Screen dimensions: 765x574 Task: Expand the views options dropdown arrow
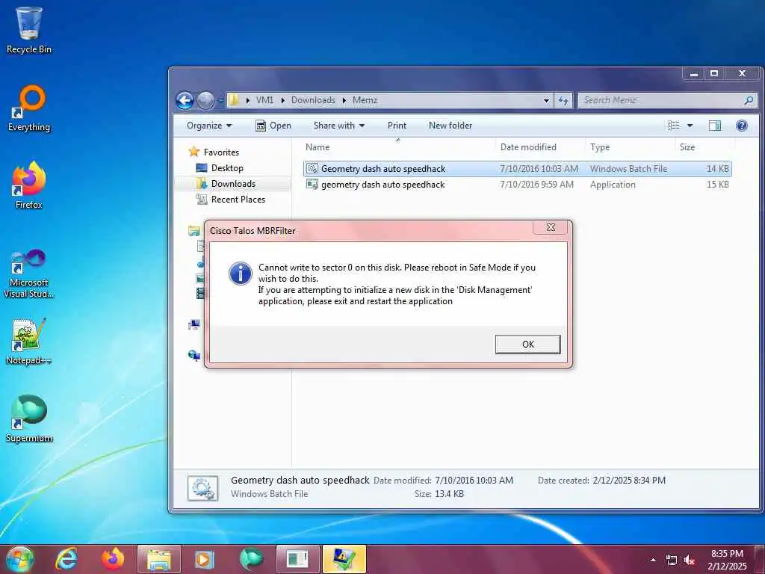click(x=690, y=126)
